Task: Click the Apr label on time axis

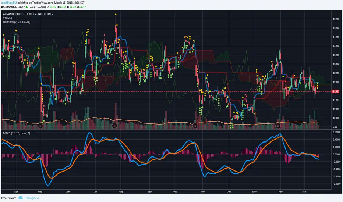Action: tap(16, 192)
